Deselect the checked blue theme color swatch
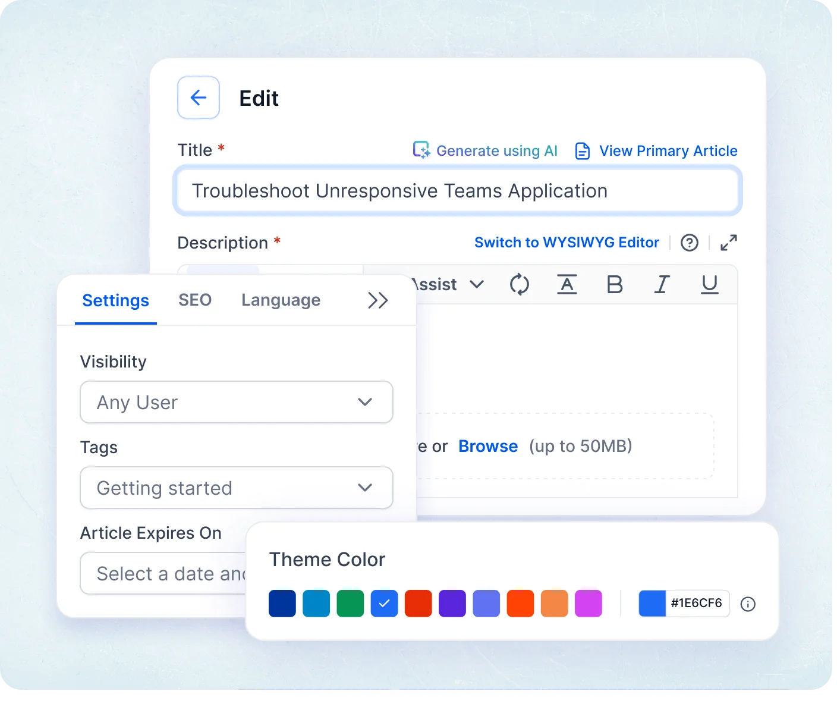The width and height of the screenshot is (837, 710). [x=384, y=603]
